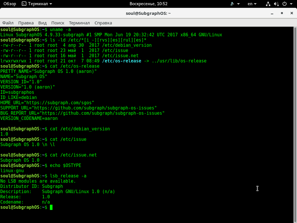
Task: Click the linux-gnu output
Action: 12,171
